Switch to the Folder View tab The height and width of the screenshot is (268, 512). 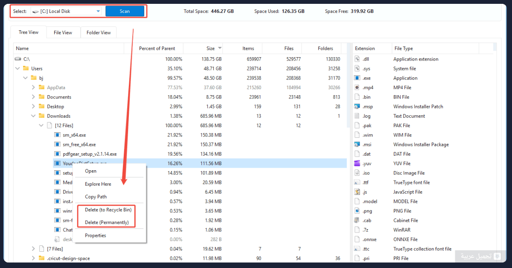99,32
